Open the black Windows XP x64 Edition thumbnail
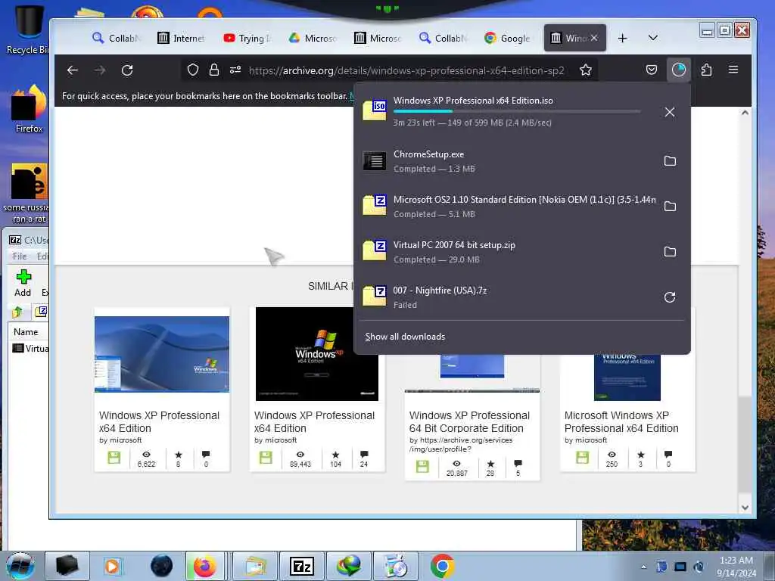 [x=317, y=354]
